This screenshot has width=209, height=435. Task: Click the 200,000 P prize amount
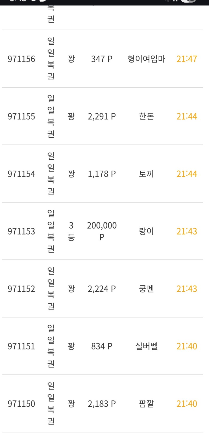(102, 231)
